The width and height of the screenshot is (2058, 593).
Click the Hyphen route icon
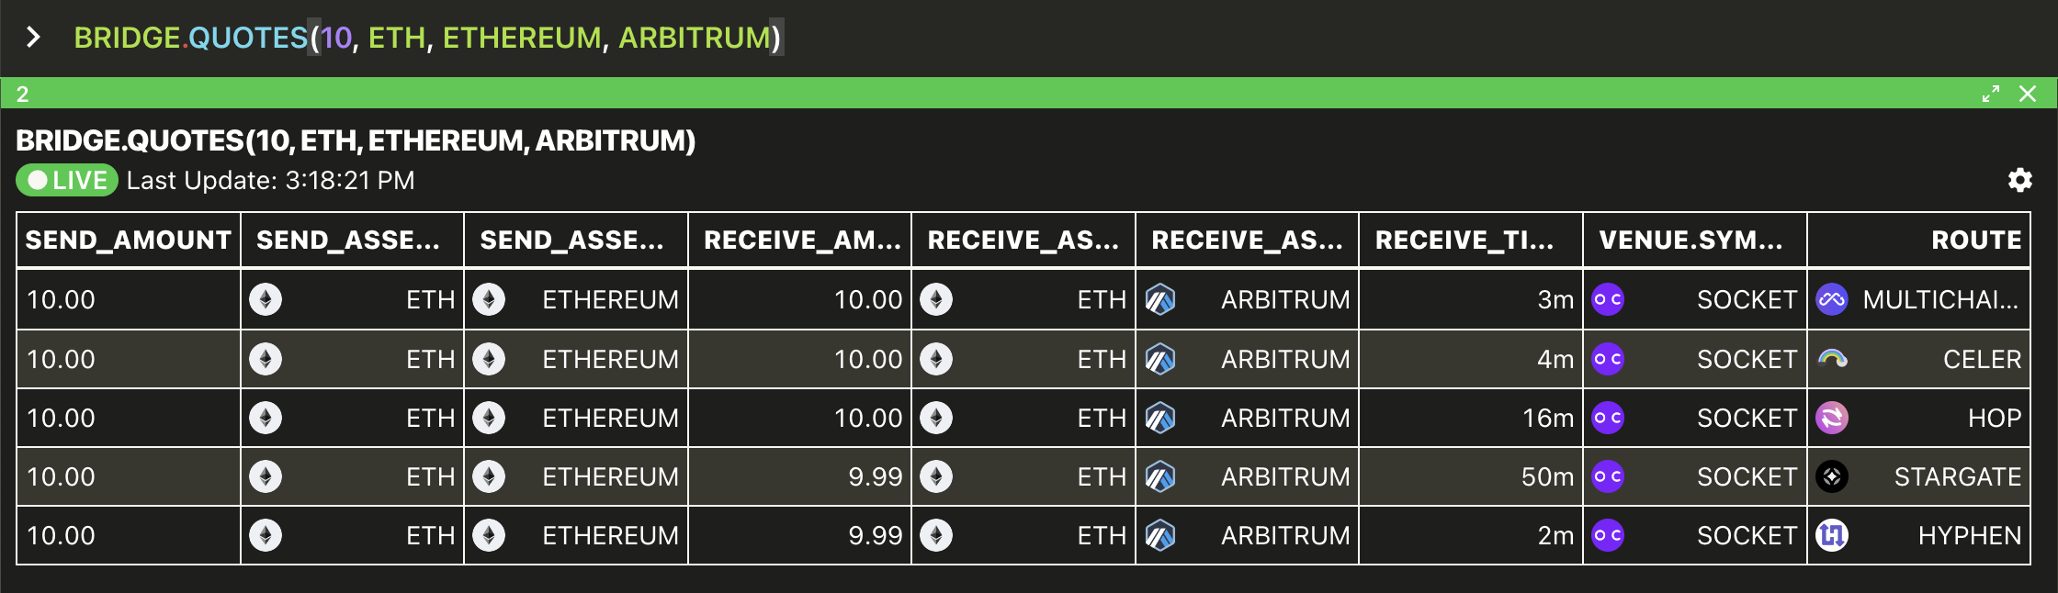pos(1832,535)
